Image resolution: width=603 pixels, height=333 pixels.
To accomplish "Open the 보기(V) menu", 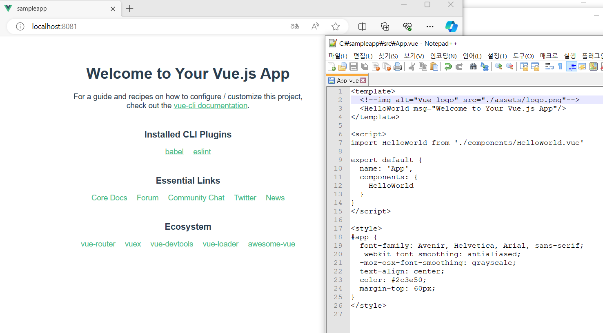I will click(414, 56).
